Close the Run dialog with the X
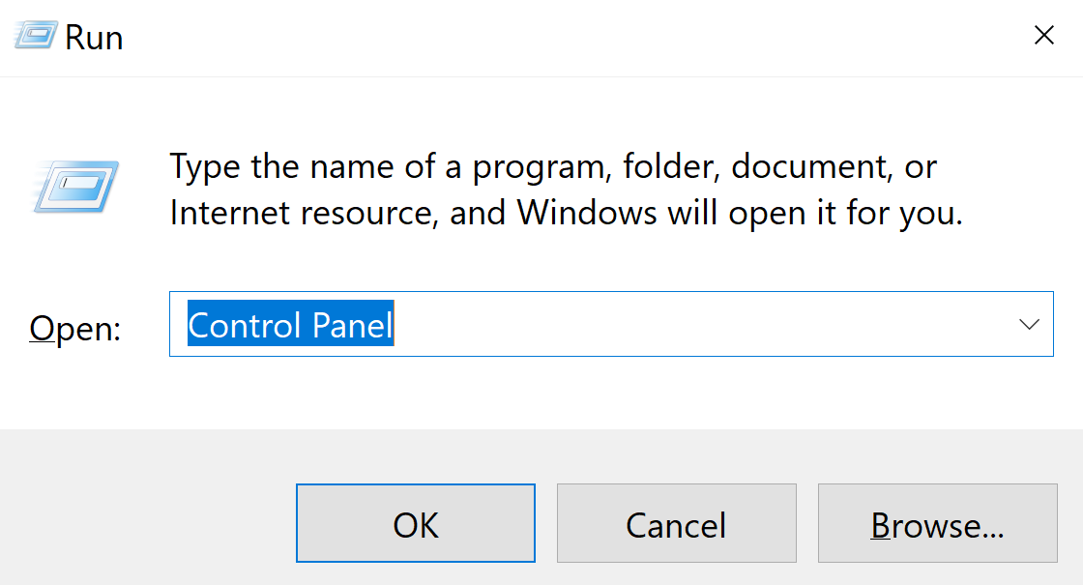The height and width of the screenshot is (585, 1083). pos(1043,36)
